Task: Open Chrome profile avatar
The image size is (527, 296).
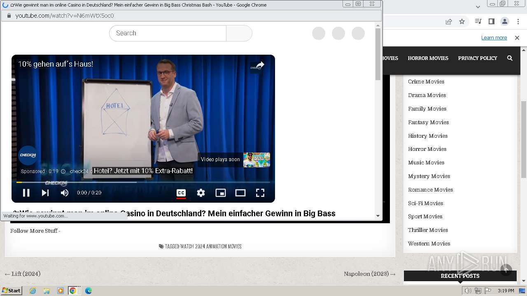Action: pos(504,21)
